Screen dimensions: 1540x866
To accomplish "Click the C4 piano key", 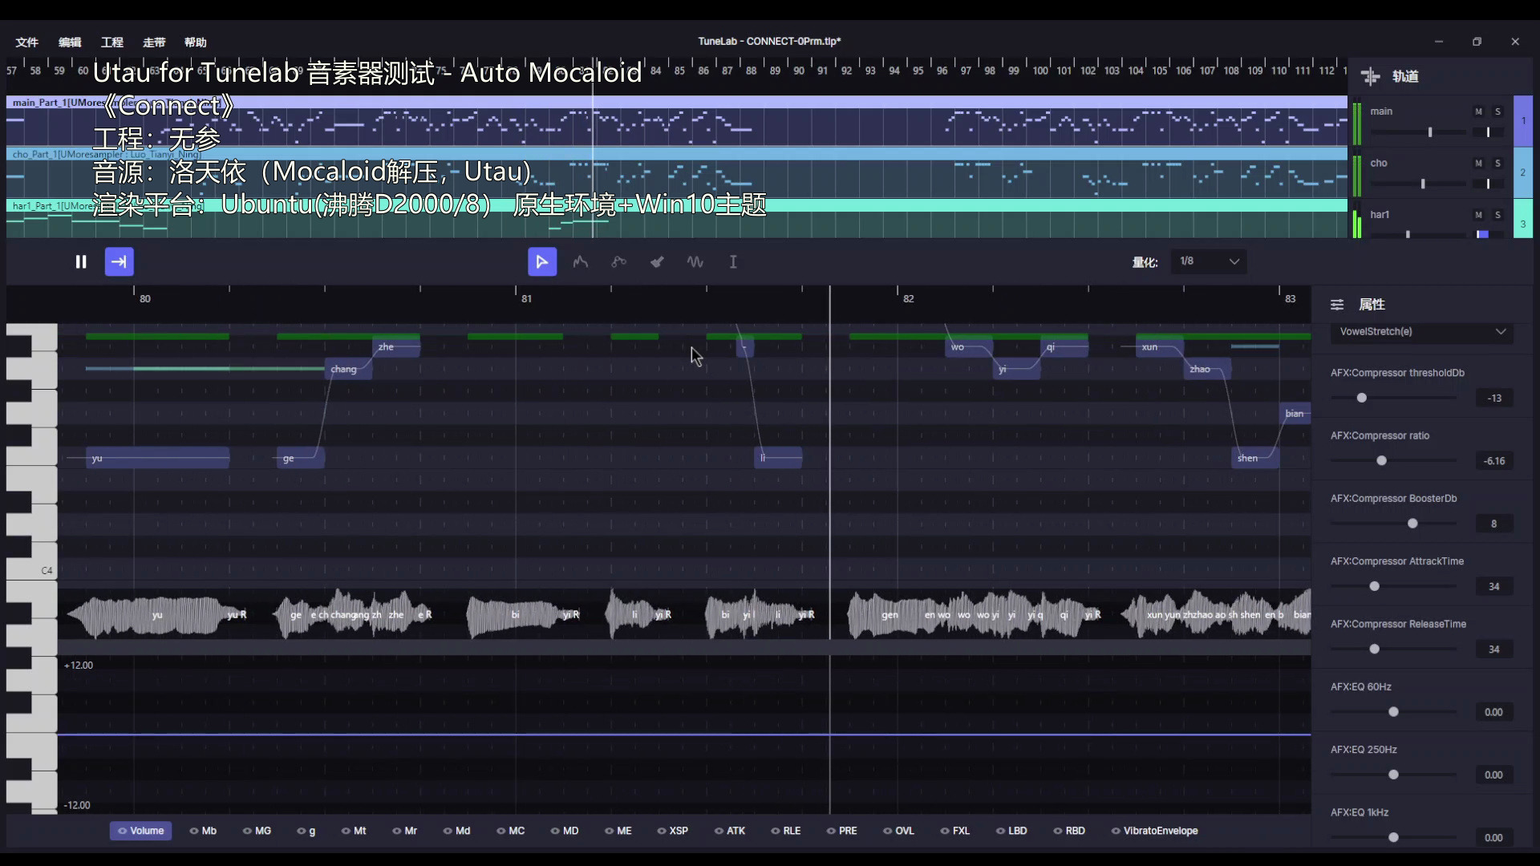I will coord(32,571).
